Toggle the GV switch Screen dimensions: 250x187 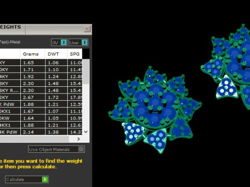59,43
